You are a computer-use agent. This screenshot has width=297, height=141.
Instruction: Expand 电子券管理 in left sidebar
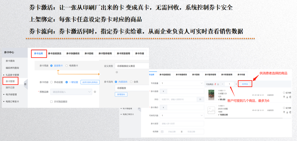tap(13, 94)
